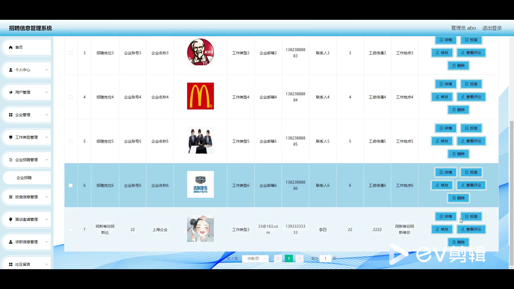
Task: Click 退出登录 to log out
Action: (492, 28)
